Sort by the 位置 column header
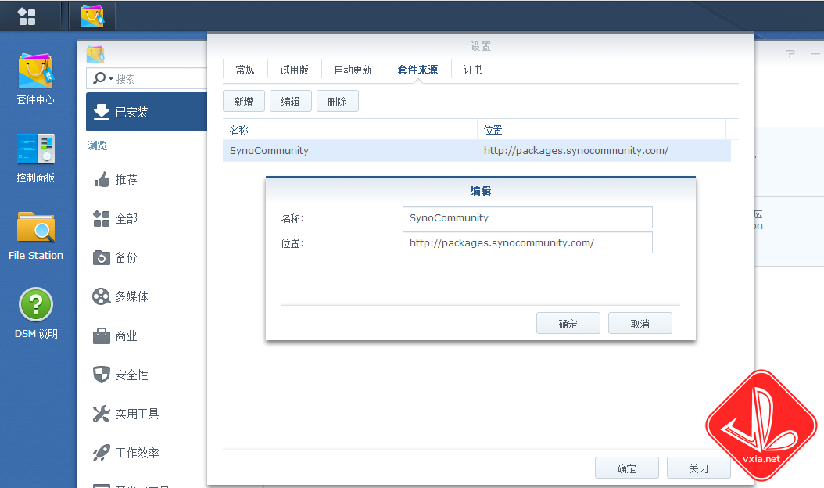824x488 pixels. pyautogui.click(x=601, y=129)
